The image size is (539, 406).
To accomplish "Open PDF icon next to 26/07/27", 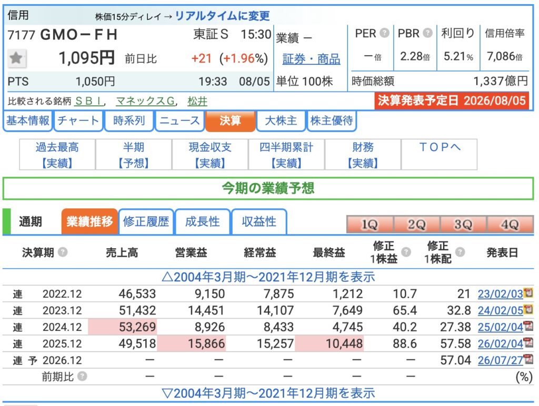I will 528,359.
